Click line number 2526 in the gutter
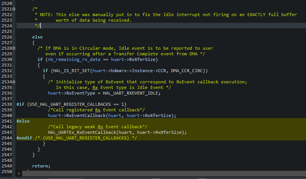Image resolution: width=306 pixels, height=179 pixels. (7, 37)
